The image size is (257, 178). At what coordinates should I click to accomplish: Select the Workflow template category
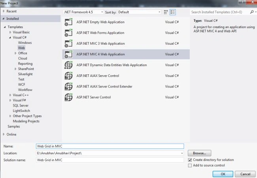pyautogui.click(x=25, y=90)
